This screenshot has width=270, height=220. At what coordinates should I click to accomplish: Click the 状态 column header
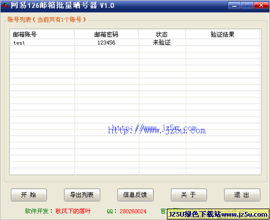[162, 34]
